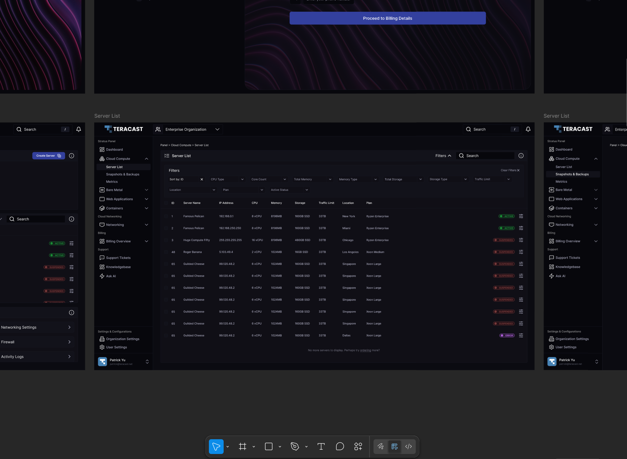Switch to Draw mode in the toolbar
627x459 pixels.
point(381,446)
